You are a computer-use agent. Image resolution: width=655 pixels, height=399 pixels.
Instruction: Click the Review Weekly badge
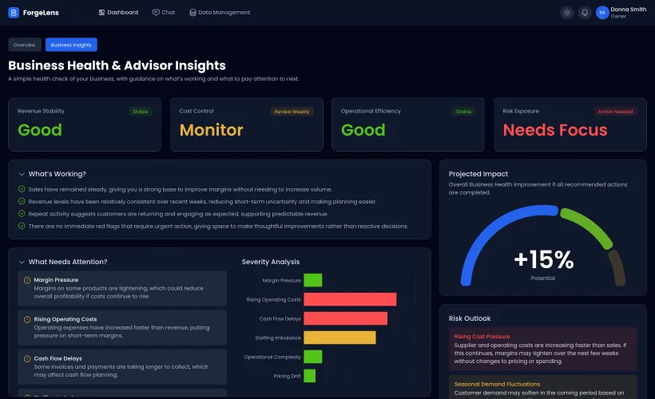tap(292, 112)
